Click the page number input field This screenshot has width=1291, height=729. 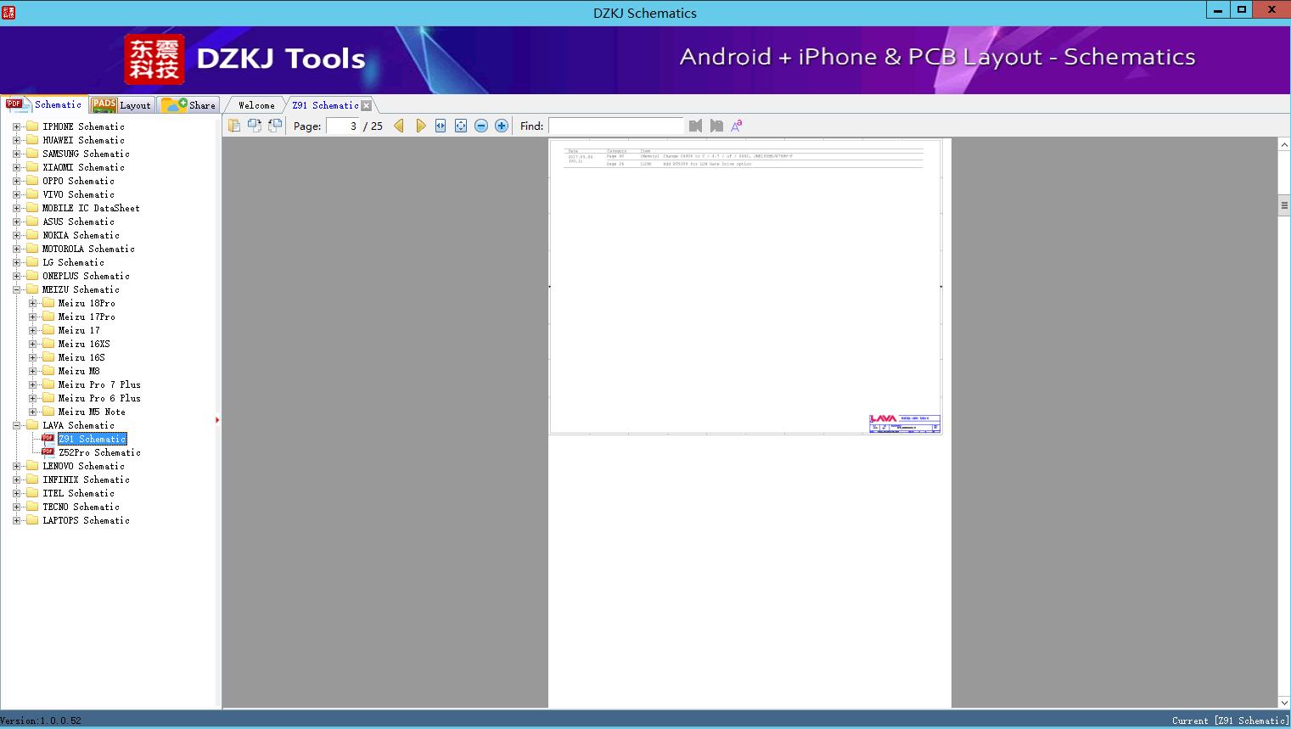(x=343, y=126)
